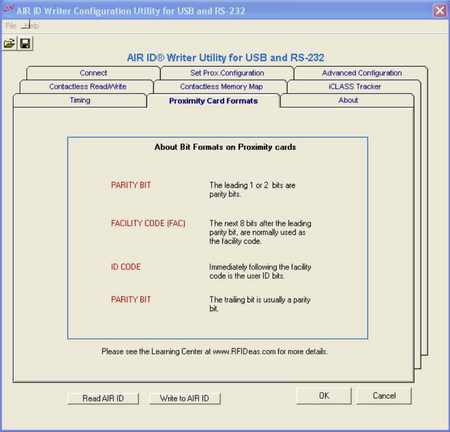Click 'The next 8 bits after' description
The height and width of the screenshot is (432, 450).
(x=260, y=232)
